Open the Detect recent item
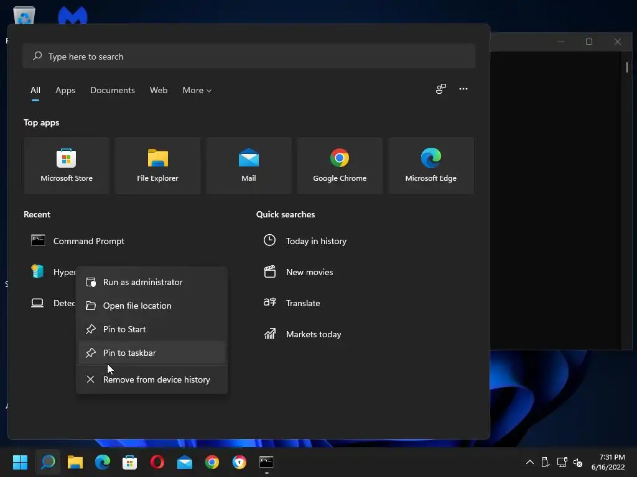Screen dimensions: 637x477 point(53,303)
